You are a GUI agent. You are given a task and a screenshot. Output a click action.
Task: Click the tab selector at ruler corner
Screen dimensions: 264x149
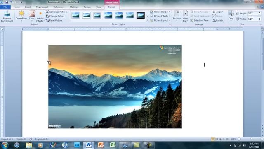[2, 29]
